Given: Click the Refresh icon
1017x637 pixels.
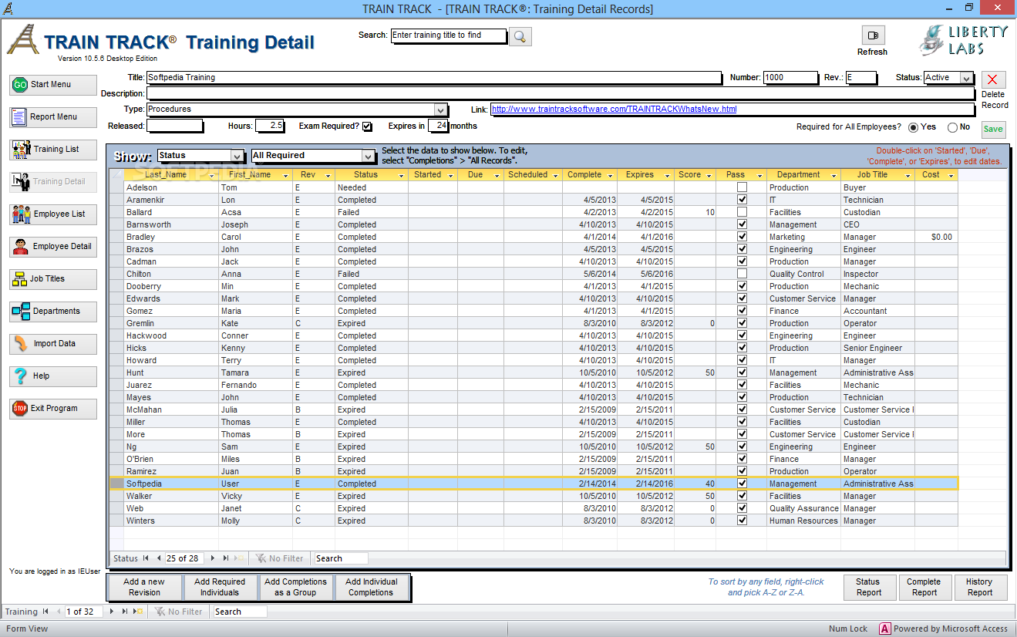Looking at the screenshot, I should (873, 35).
